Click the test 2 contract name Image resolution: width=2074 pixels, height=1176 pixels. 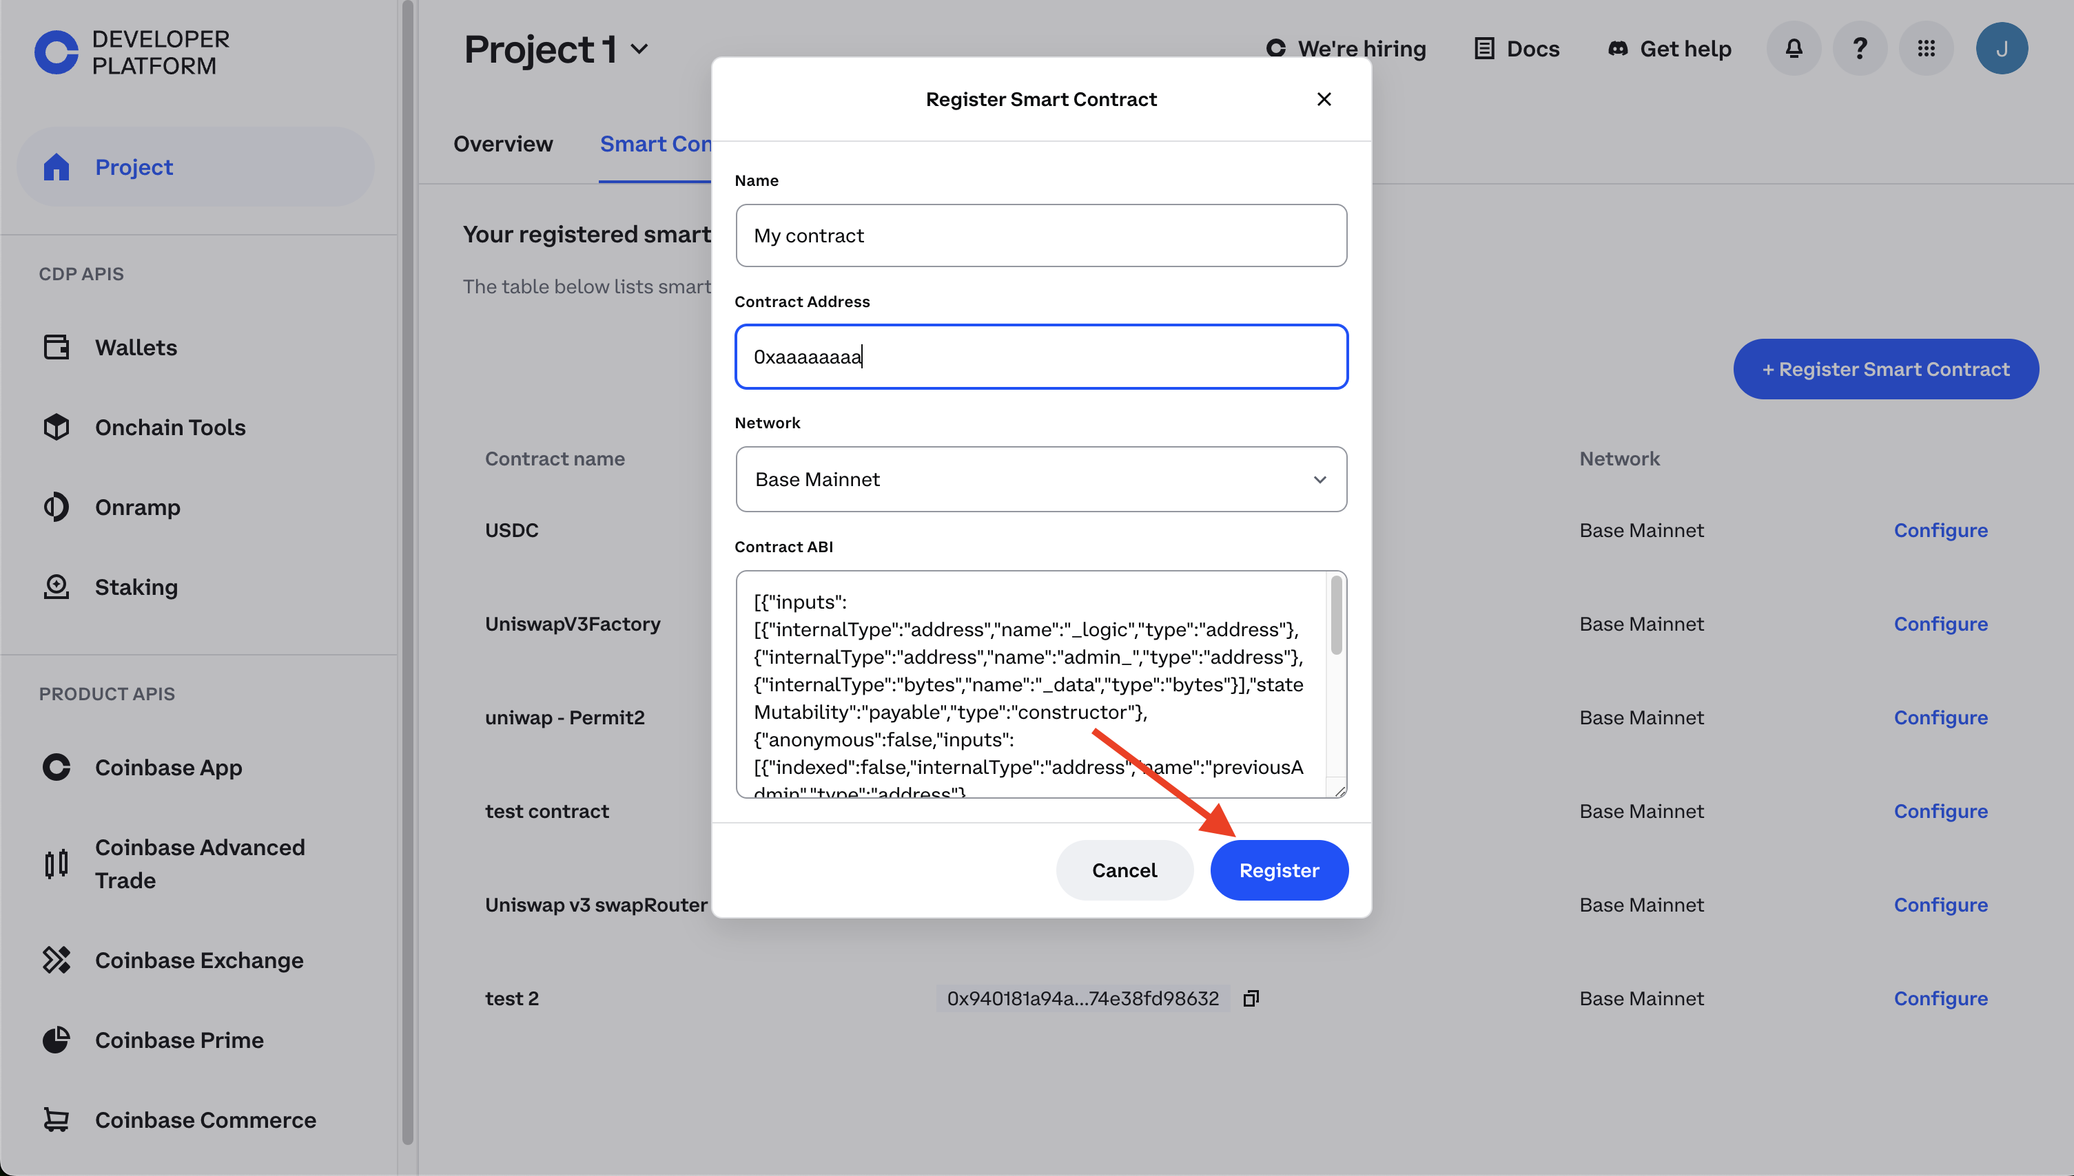[512, 999]
